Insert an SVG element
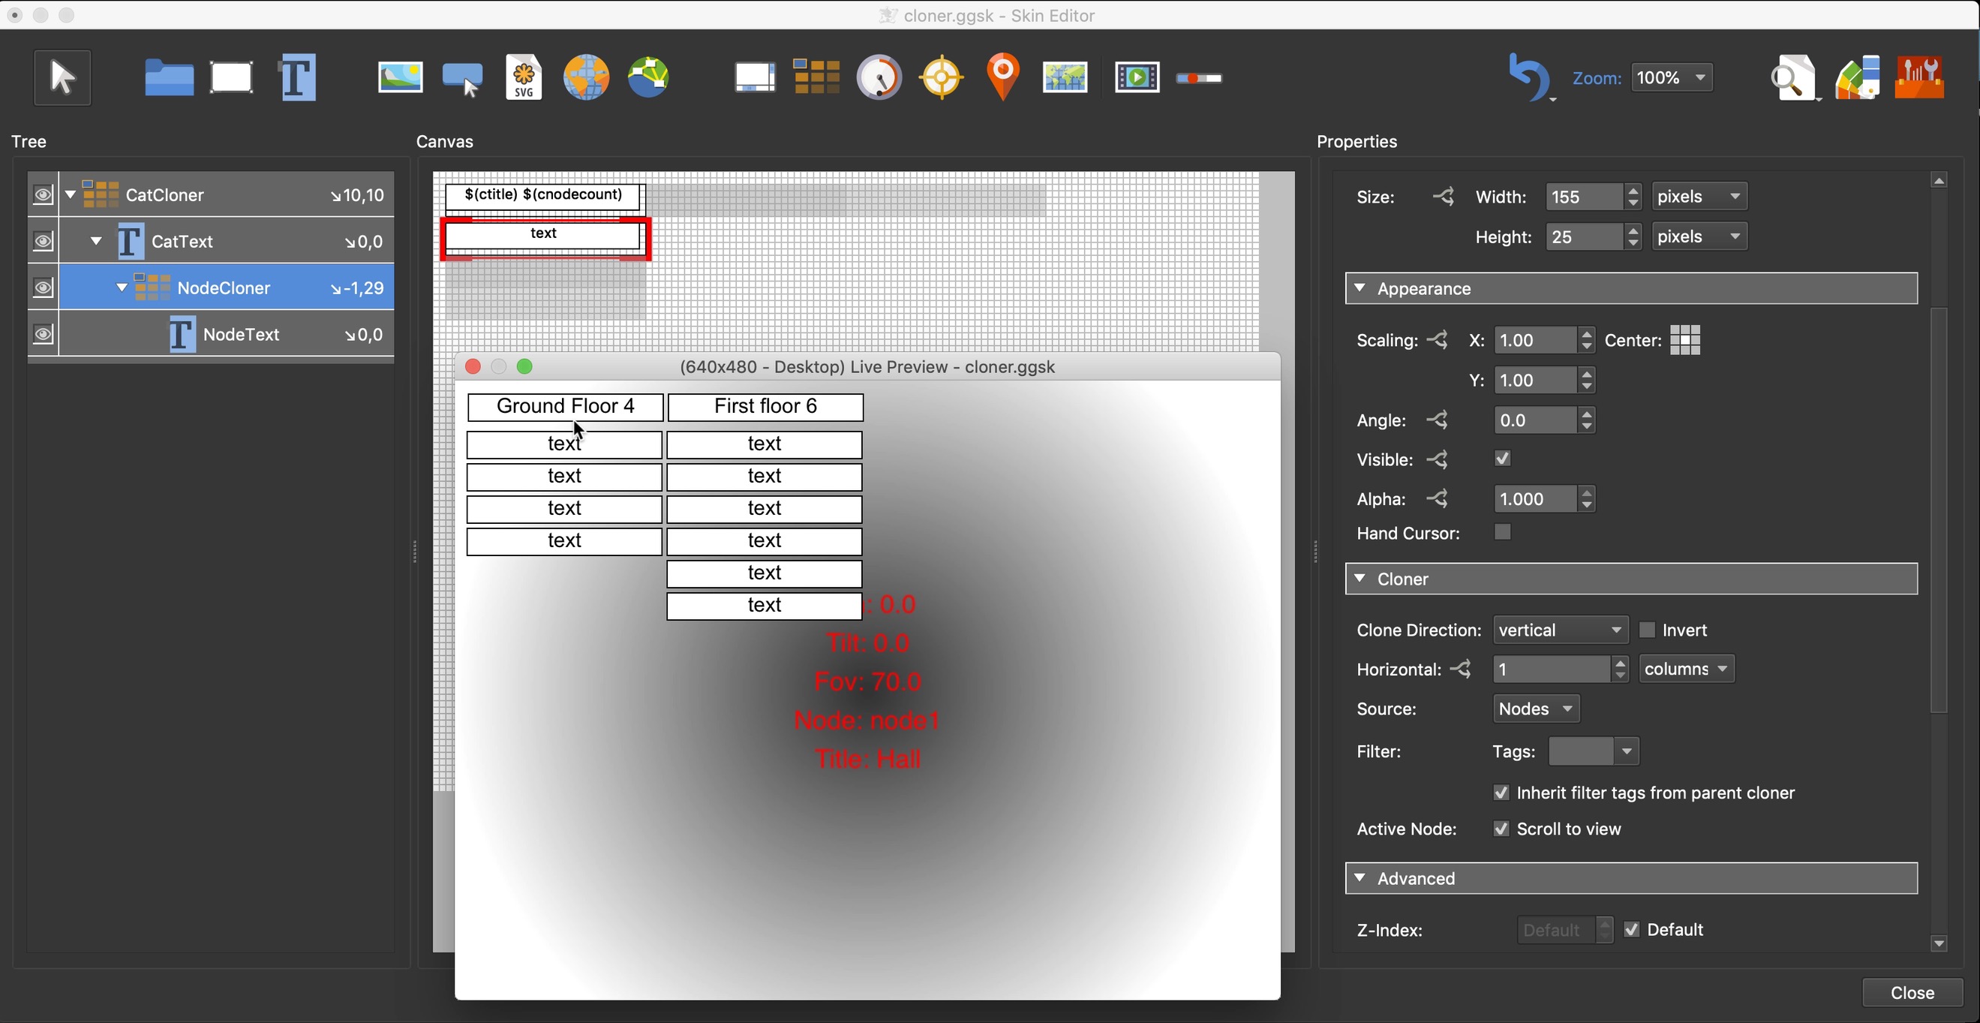Viewport: 1980px width, 1023px height. coord(524,78)
